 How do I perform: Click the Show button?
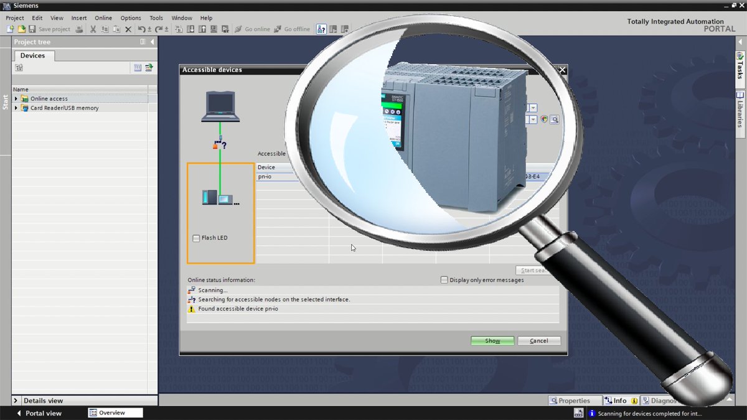(492, 341)
